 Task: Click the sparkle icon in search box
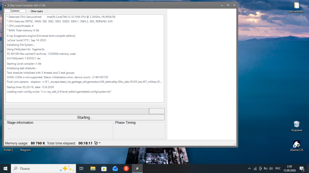coord(67,168)
